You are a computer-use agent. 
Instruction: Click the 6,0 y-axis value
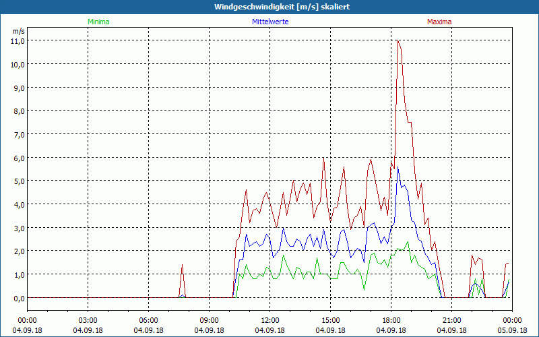(x=20, y=158)
